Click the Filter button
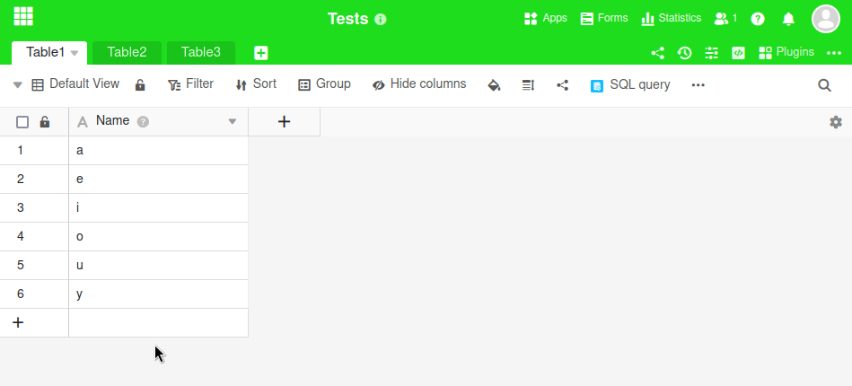This screenshot has height=386, width=852. tap(190, 84)
